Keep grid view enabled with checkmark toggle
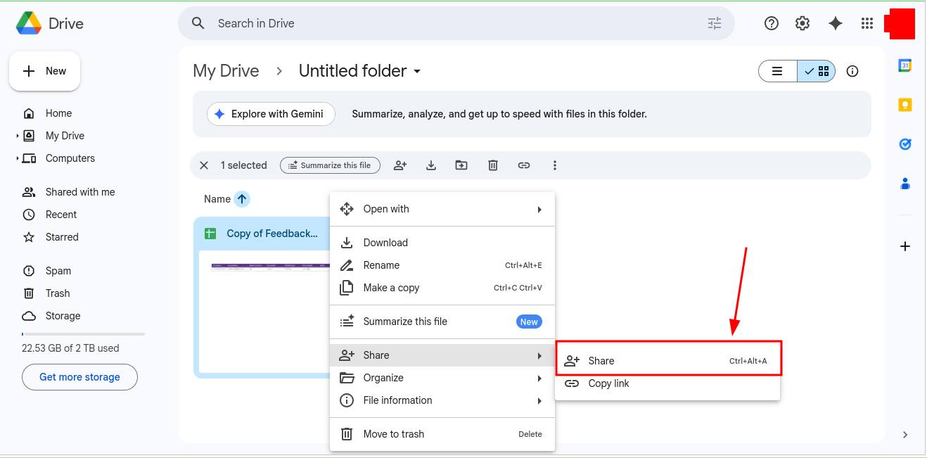 pyautogui.click(x=816, y=70)
